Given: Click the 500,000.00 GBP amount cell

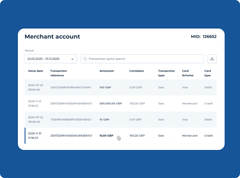Looking at the screenshot, I should pyautogui.click(x=111, y=104).
